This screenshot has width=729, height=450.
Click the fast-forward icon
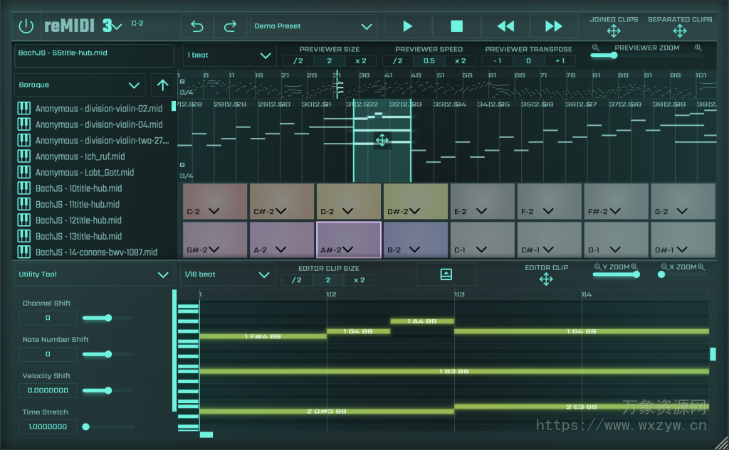click(554, 26)
